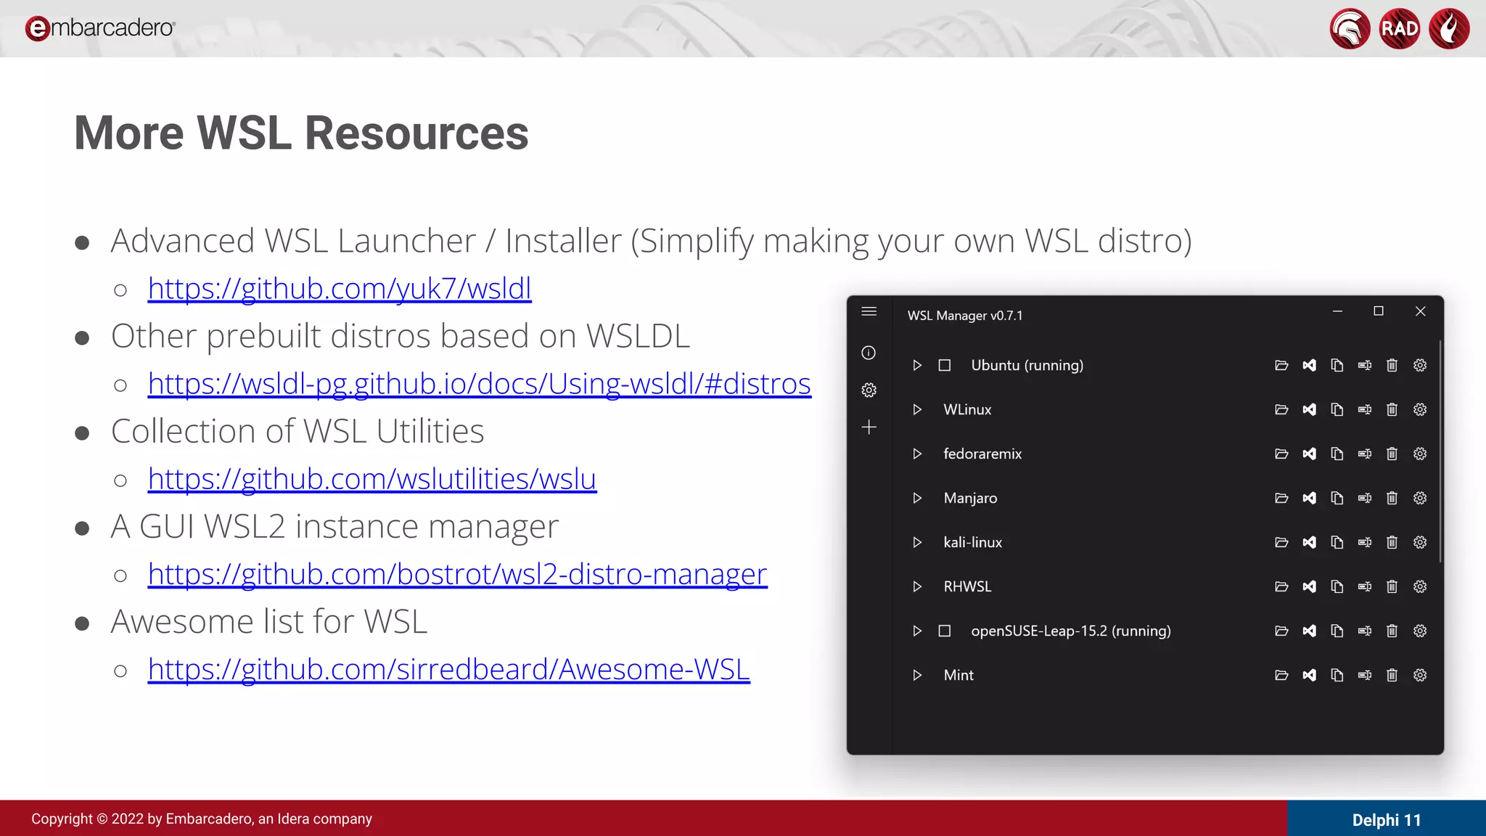Start WLinux with the play triangle
Viewport: 1486px width, 836px height.
[x=917, y=409]
